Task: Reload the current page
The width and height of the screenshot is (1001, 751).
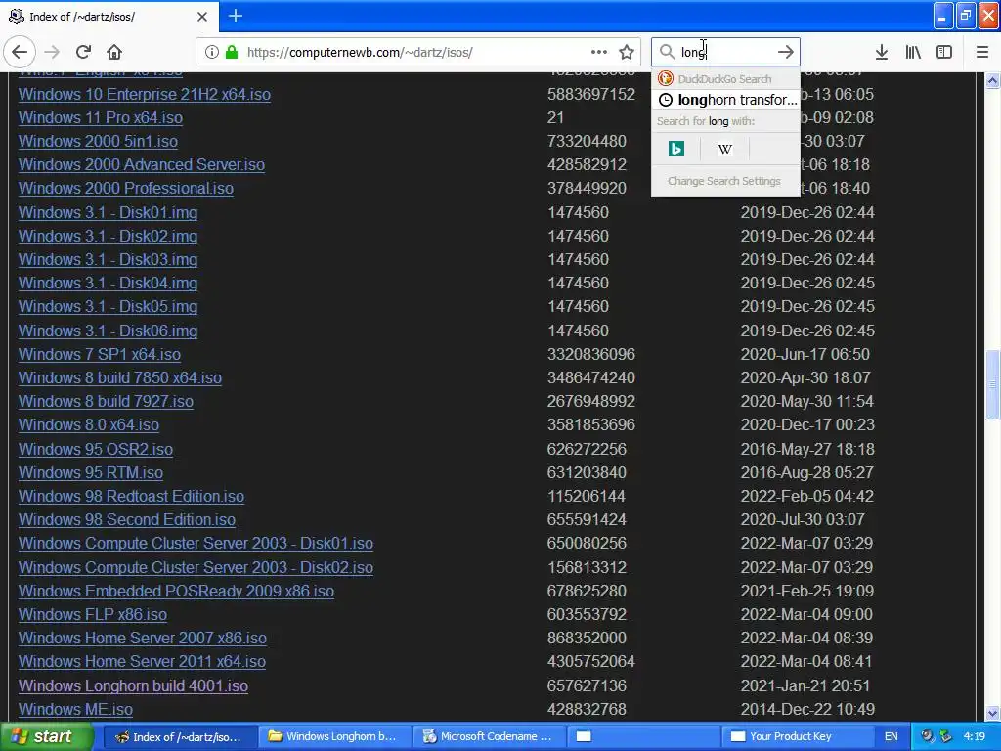Action: [83, 52]
